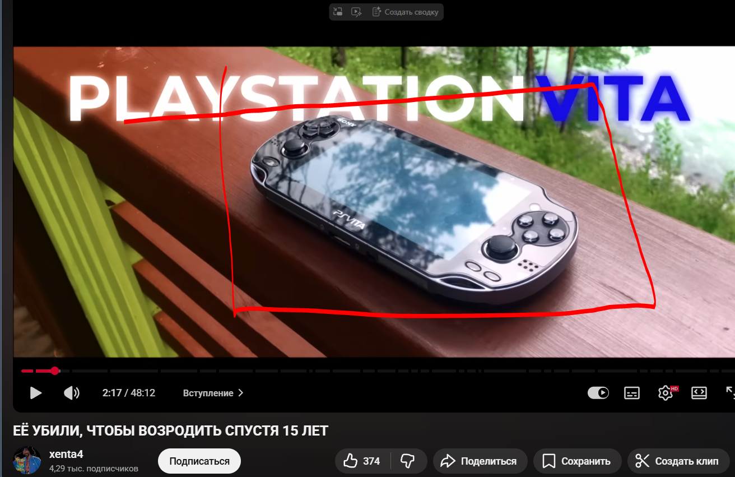Turn on subtitles
735x477 pixels.
(632, 393)
